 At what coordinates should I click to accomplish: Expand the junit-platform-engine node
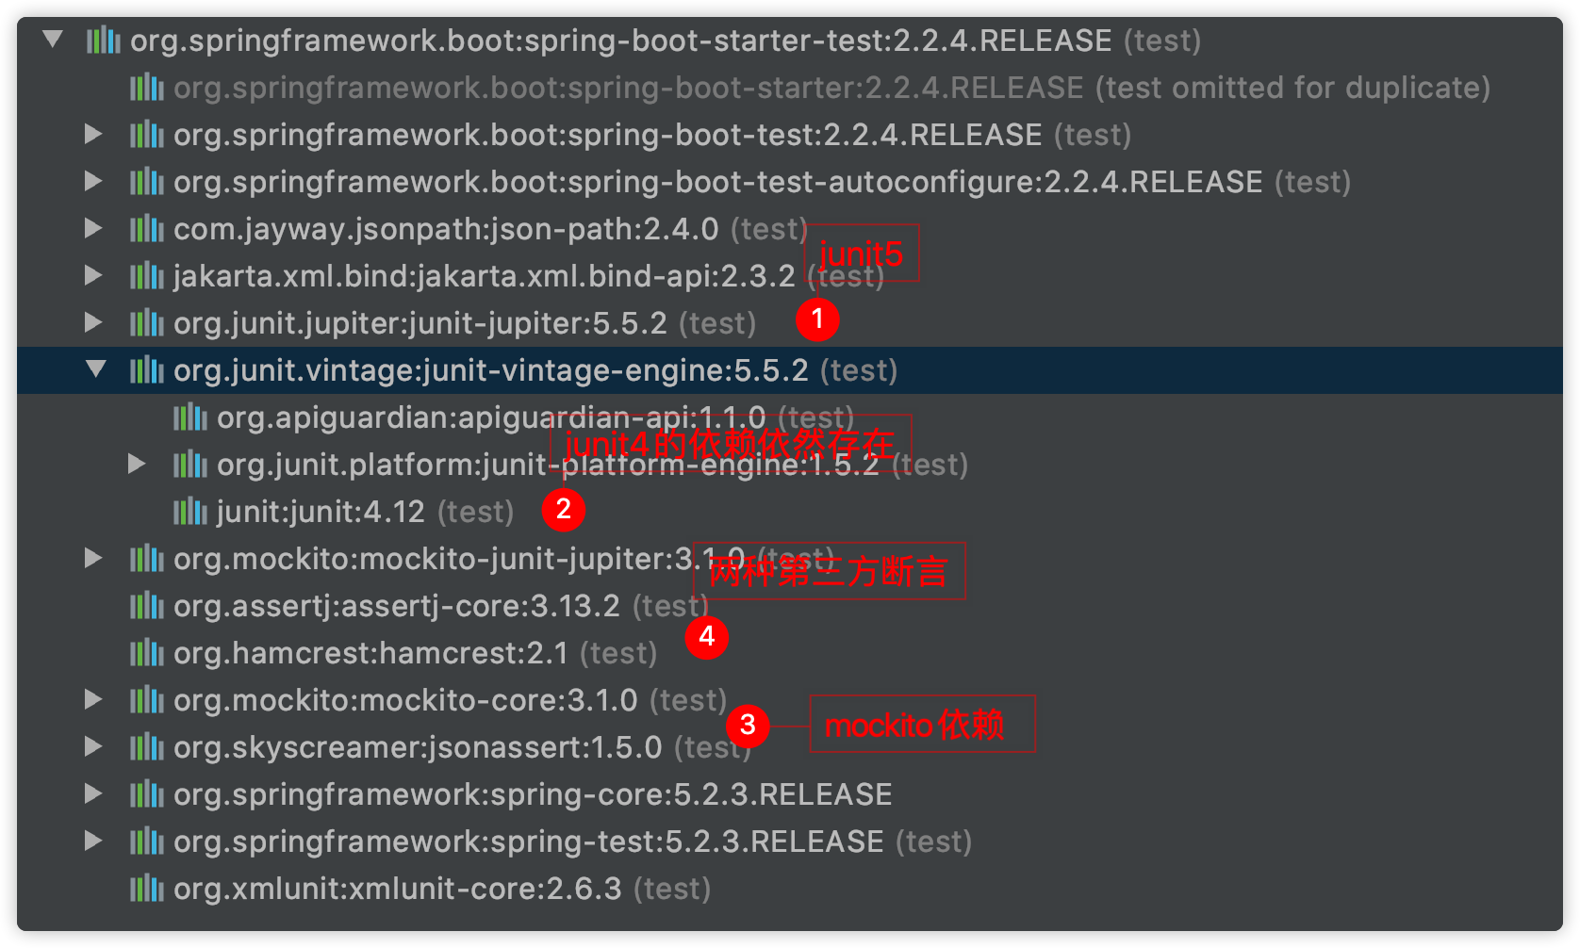pyautogui.click(x=138, y=464)
